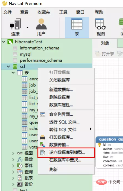Expand the 事件 events node
Screen dimensions: 123x191
[13, 166]
